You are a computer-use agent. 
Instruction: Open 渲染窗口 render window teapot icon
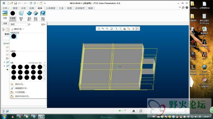(29, 16)
